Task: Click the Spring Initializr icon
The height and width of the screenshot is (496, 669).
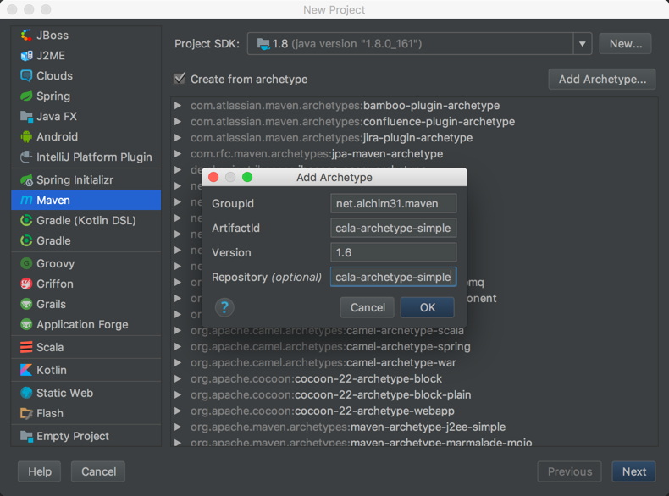Action: 26,180
